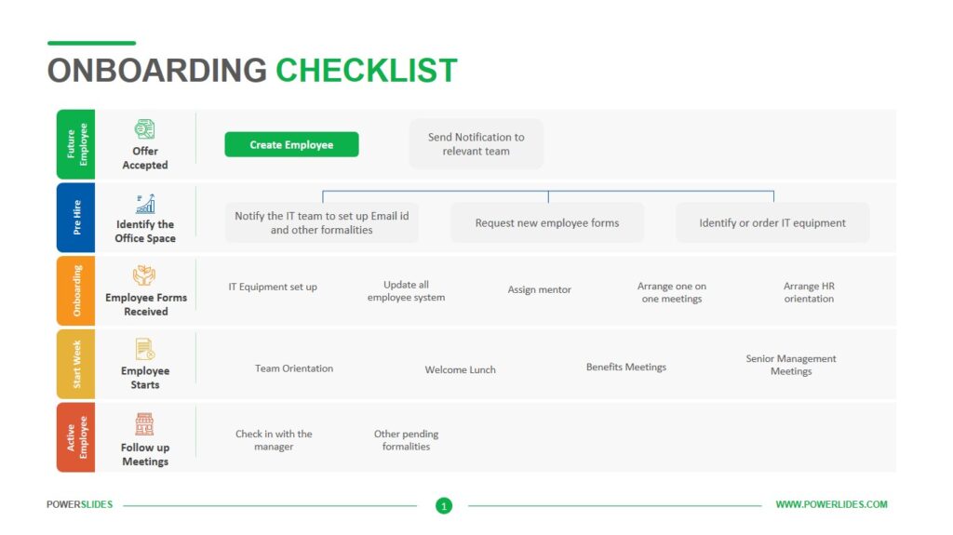
Task: Select the blue Pre Hire tab
Action: click(76, 218)
